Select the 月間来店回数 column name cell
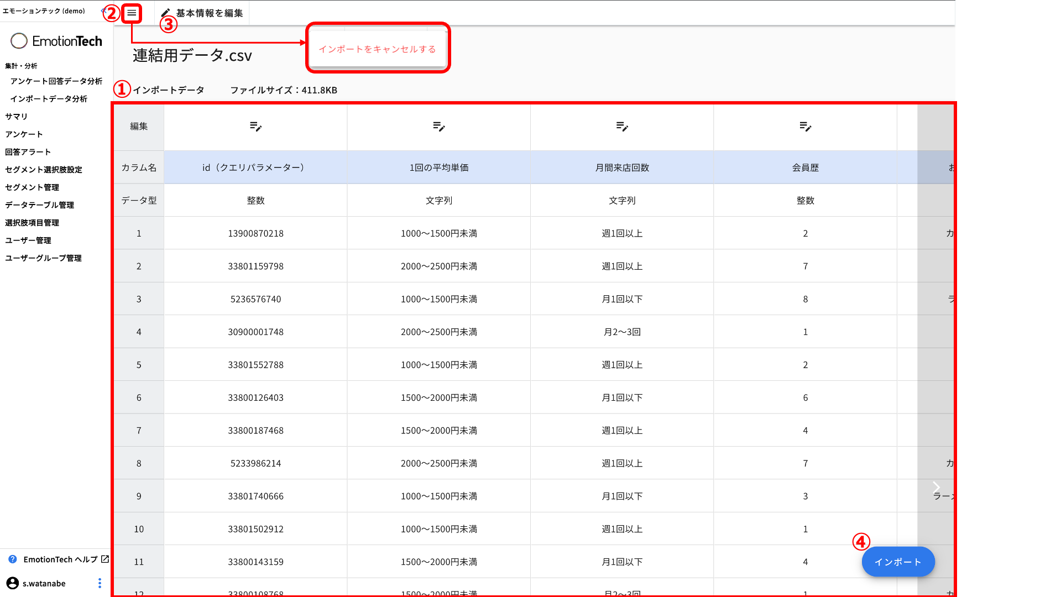 point(622,167)
